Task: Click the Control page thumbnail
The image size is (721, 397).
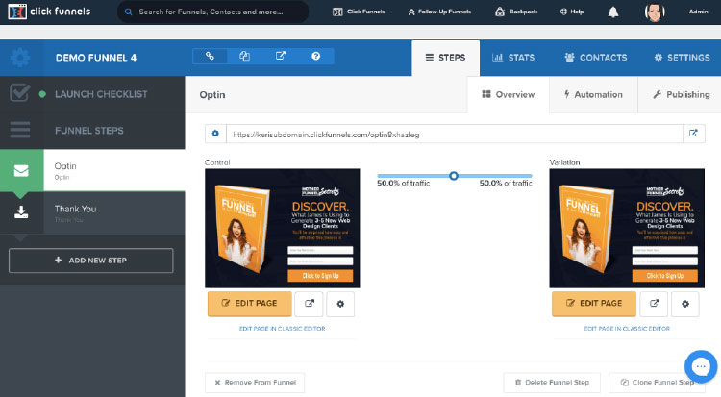Action: (283, 228)
